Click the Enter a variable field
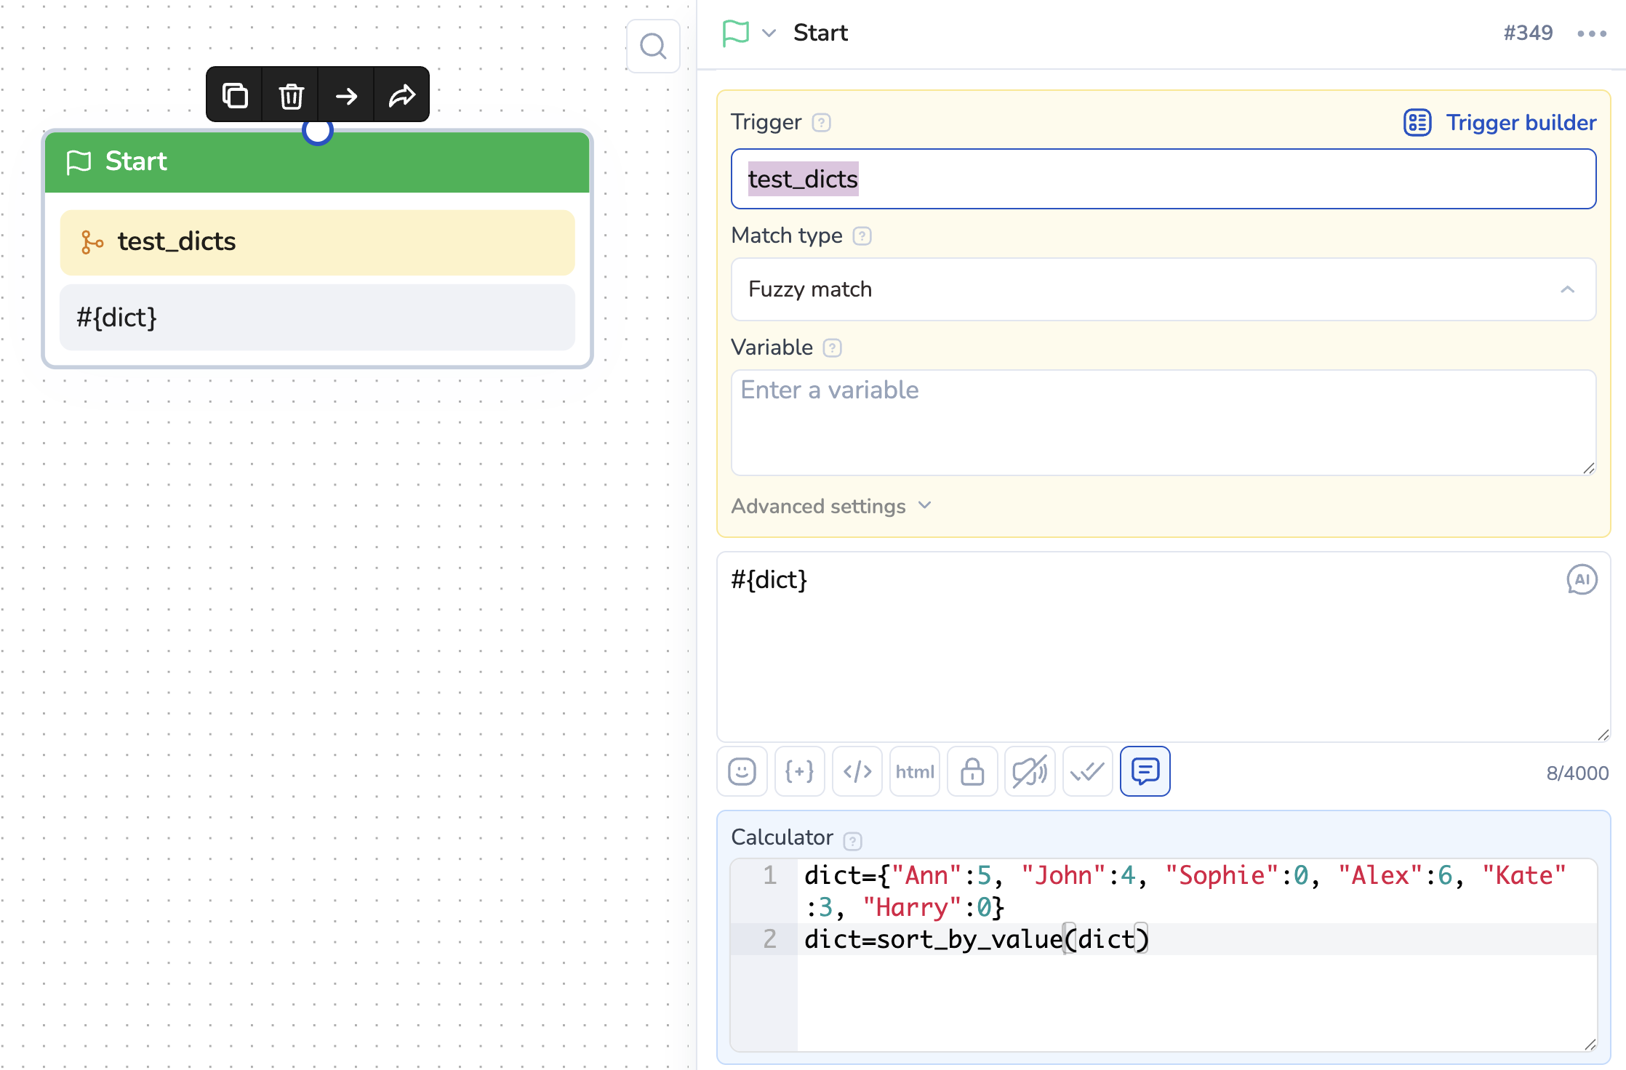The width and height of the screenshot is (1626, 1070). click(1164, 422)
